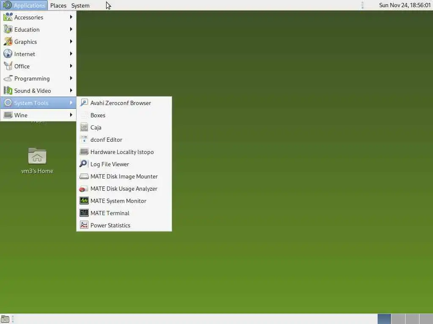433x324 pixels.
Task: Click the bottom panel window list handle
Action: point(13,319)
